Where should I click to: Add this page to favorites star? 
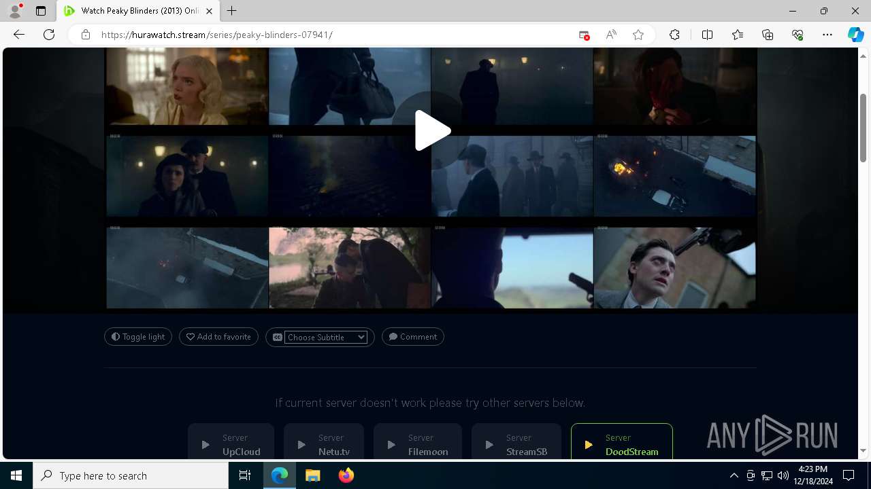pos(638,35)
